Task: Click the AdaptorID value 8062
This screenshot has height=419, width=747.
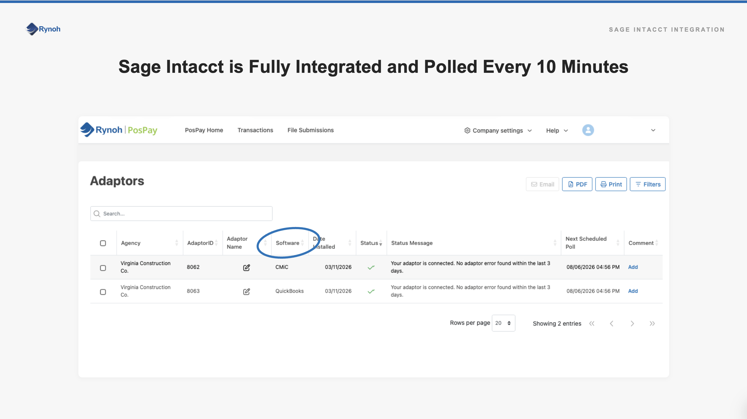Action: pyautogui.click(x=193, y=267)
